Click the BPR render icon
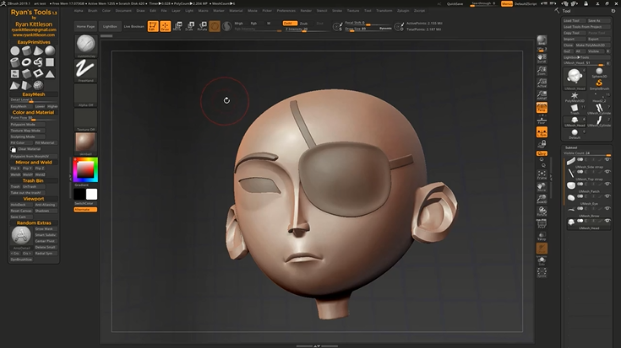The width and height of the screenshot is (621, 348). [542, 40]
